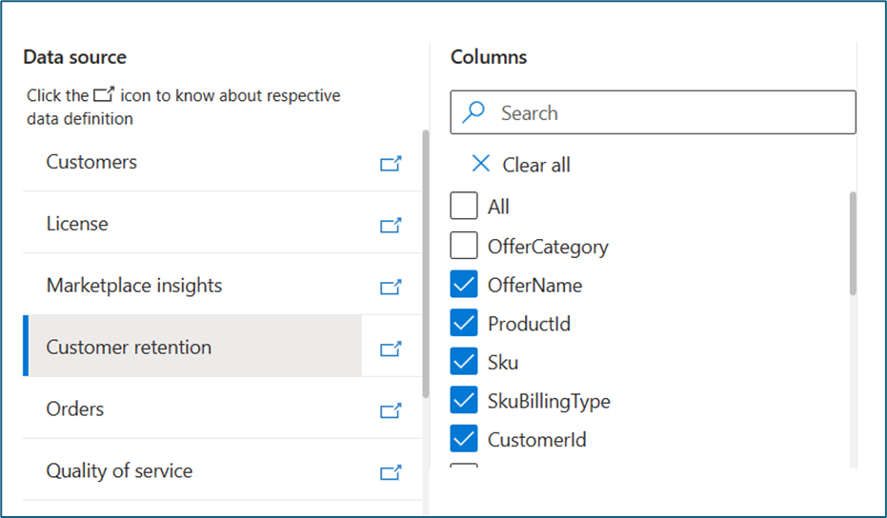Open Customer retention data definition icon
The width and height of the screenshot is (887, 518).
391,349
